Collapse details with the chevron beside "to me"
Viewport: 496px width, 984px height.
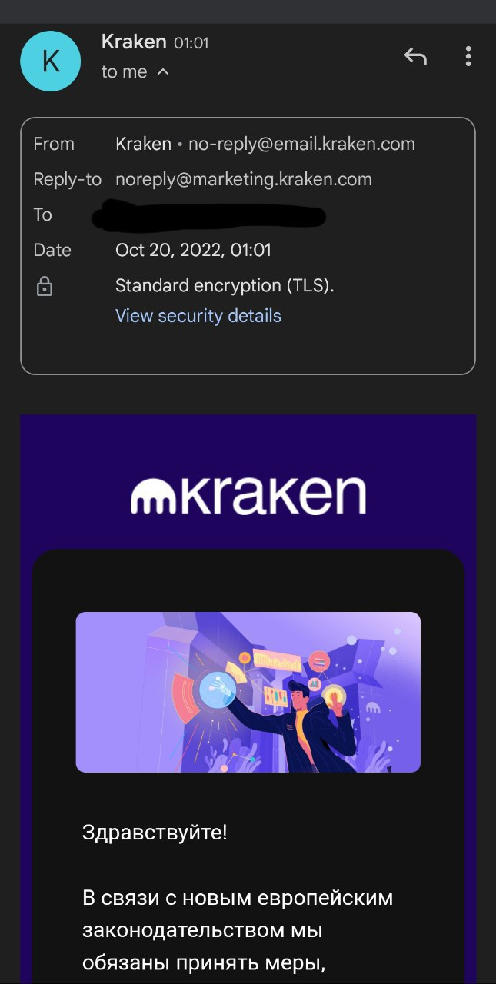tap(162, 71)
